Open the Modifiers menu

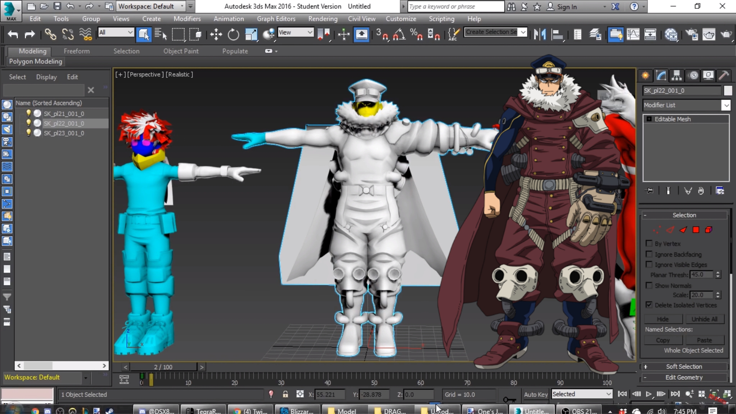(187, 18)
